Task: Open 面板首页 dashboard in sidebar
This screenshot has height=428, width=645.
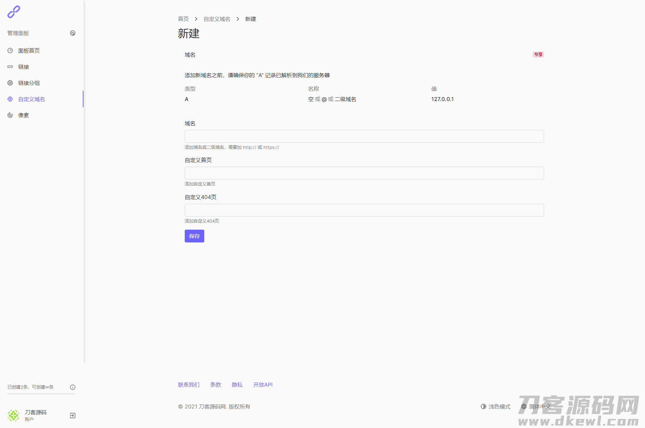Action: click(29, 51)
